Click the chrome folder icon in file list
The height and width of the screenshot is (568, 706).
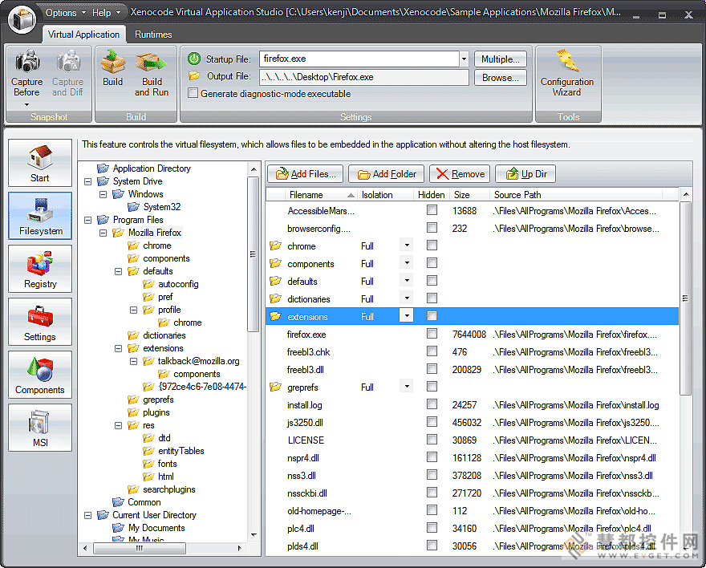point(275,245)
